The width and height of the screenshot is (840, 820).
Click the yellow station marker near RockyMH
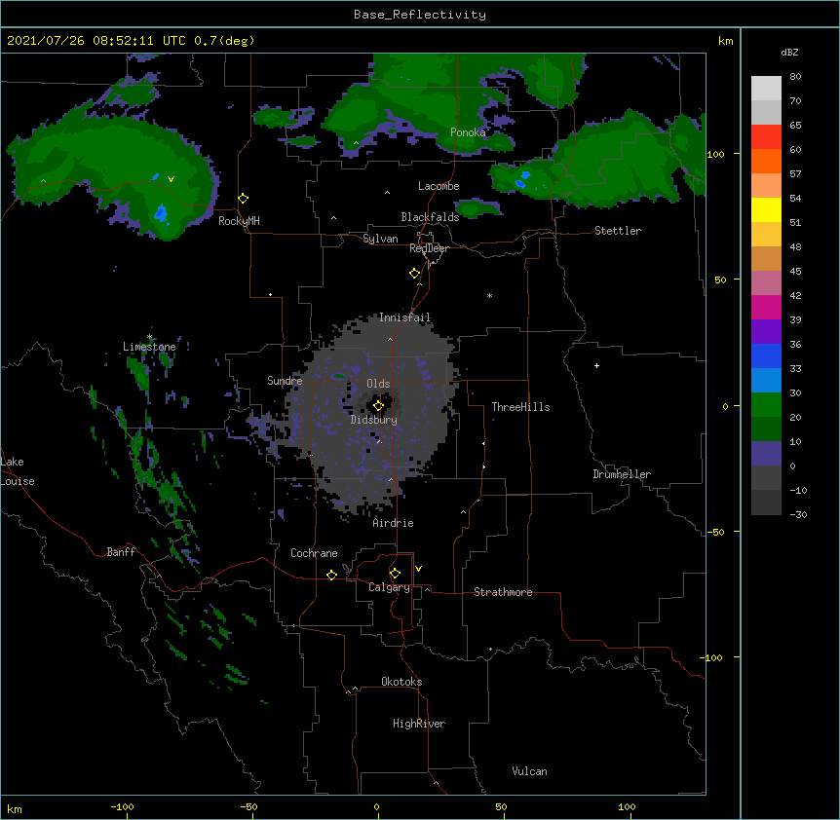244,199
